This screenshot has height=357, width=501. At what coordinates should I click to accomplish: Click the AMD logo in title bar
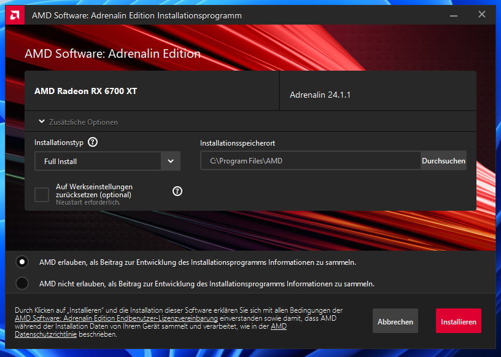15,15
